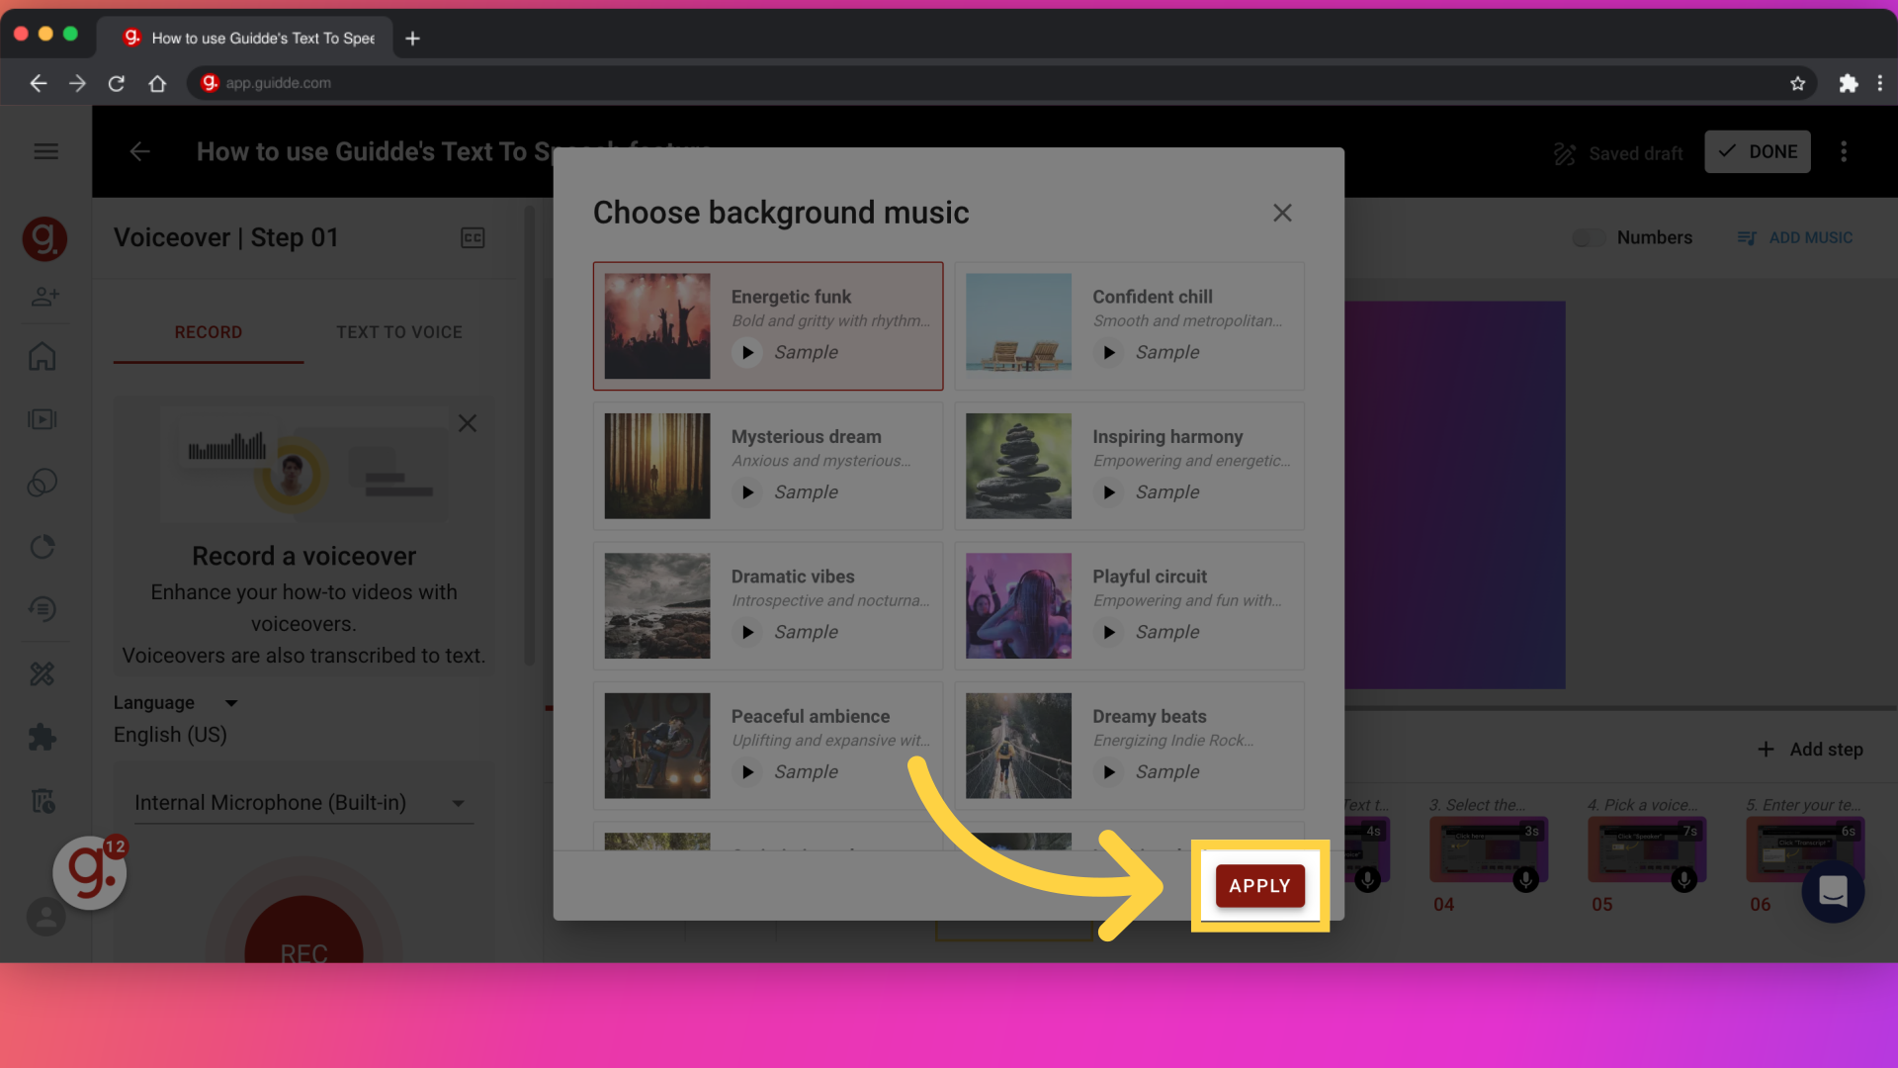
Task: Click microphone icon on step 04 thumbnail
Action: pyautogui.click(x=1525, y=879)
